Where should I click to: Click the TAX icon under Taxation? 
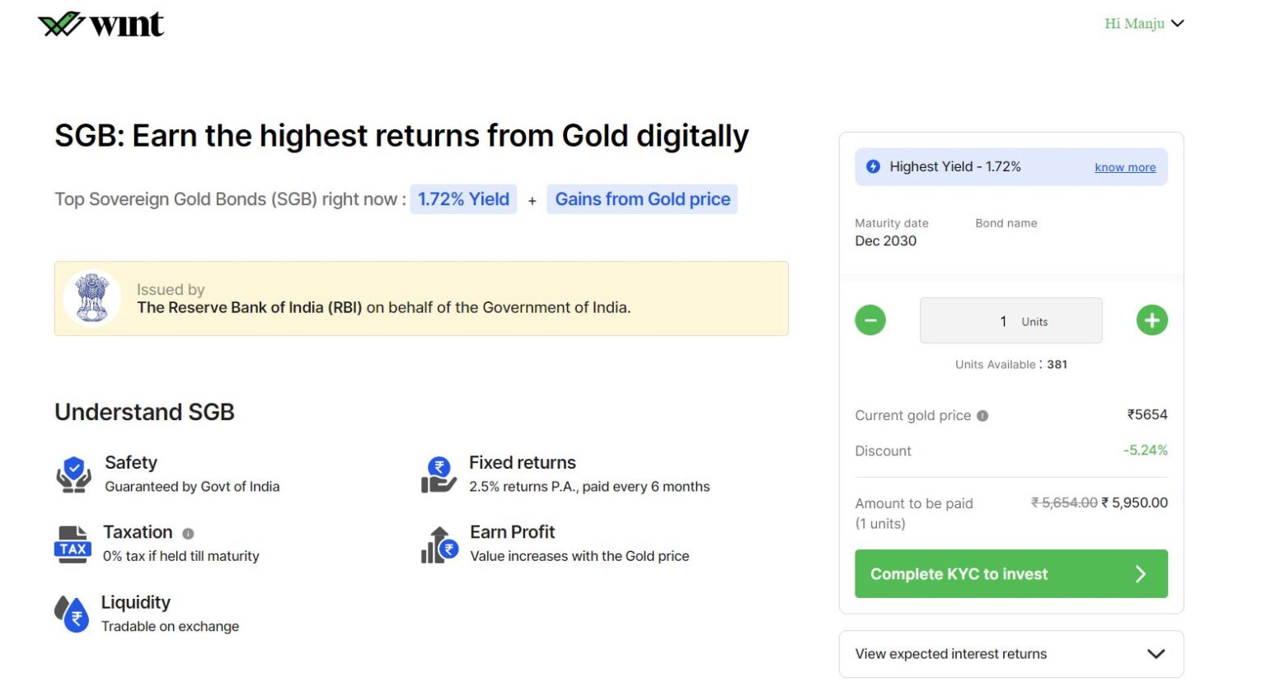(73, 543)
